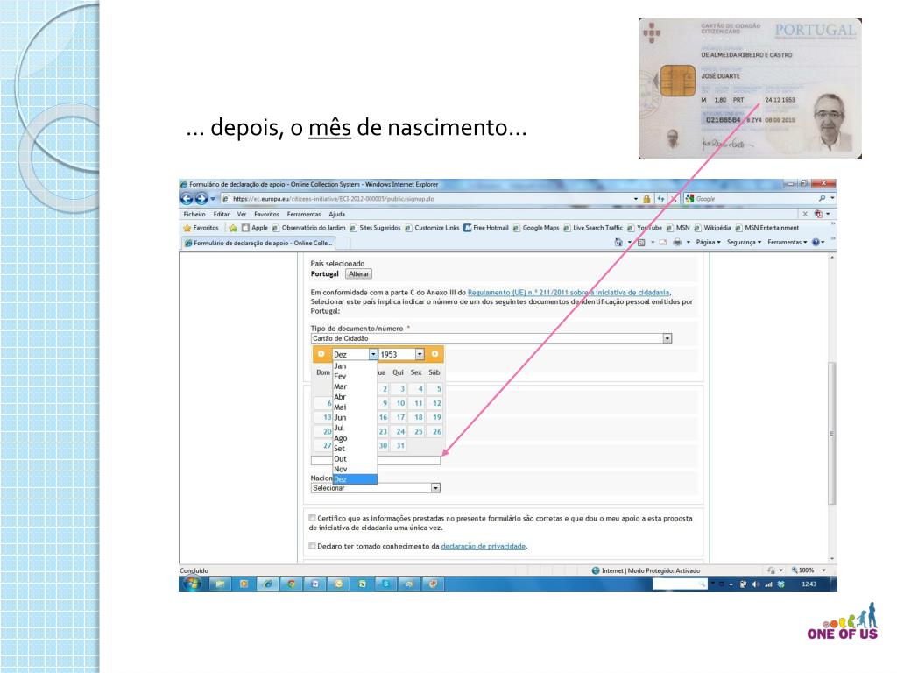The height and width of the screenshot is (673, 897).
Task: Open the Google Maps favorite link
Action: (536, 228)
